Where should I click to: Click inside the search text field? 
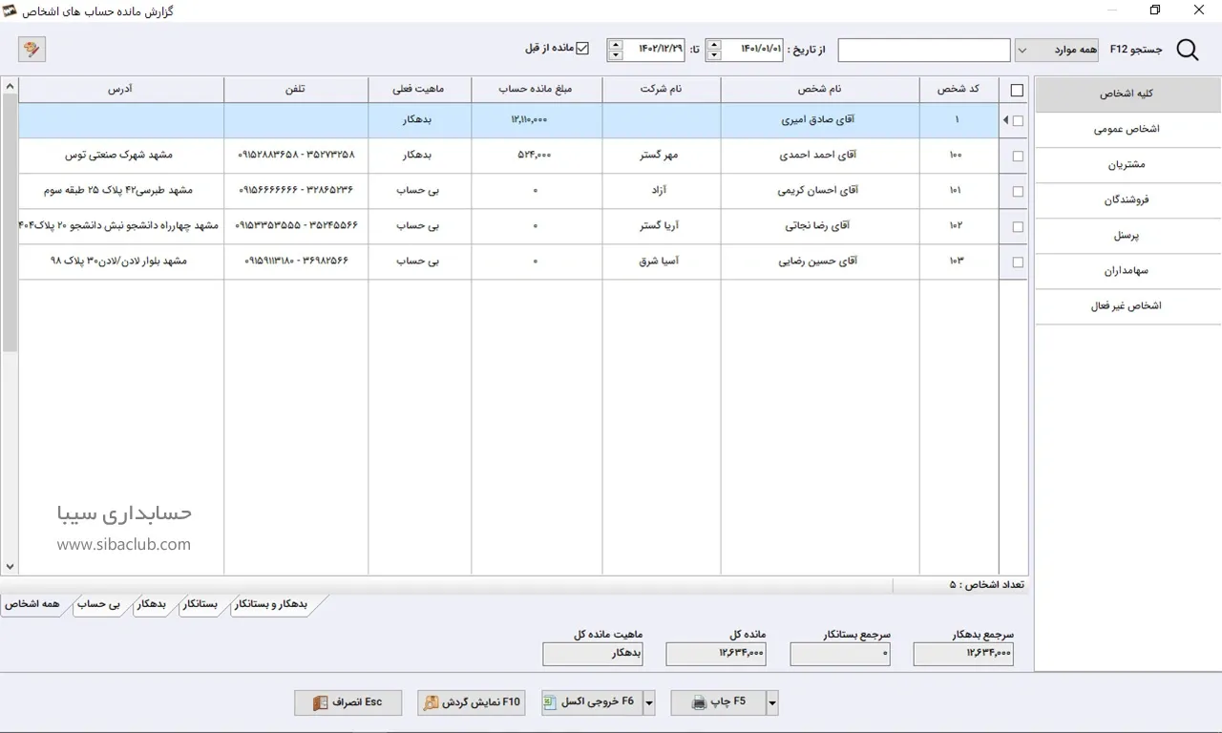coord(923,50)
